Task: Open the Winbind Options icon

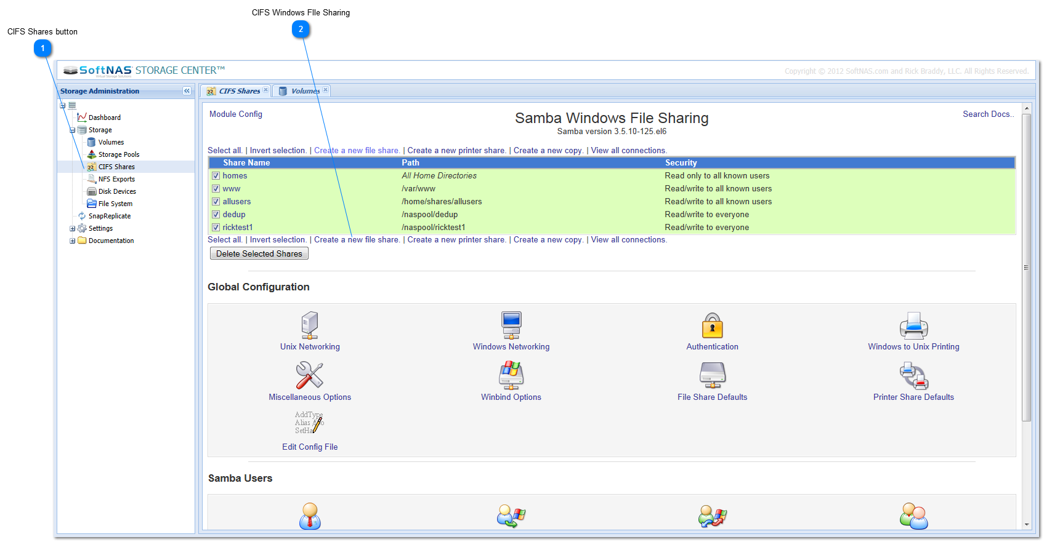Action: coord(511,375)
